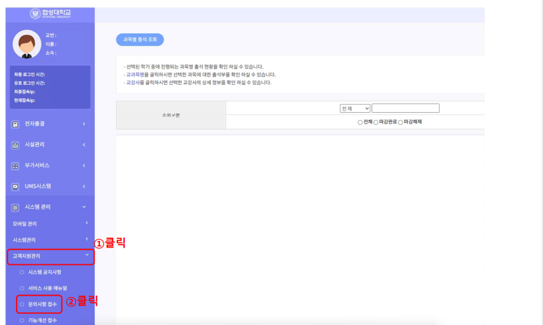543x325 pixels.
Task: Click the 전자출결 menu icon
Action: (15, 124)
